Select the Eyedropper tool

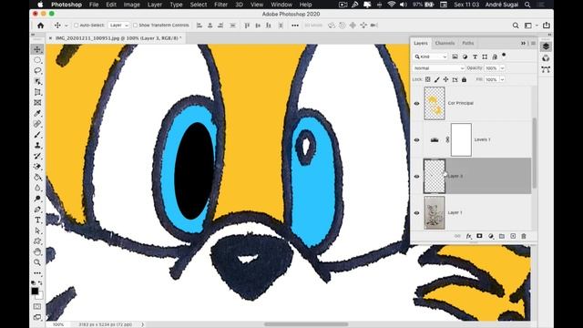tap(37, 113)
